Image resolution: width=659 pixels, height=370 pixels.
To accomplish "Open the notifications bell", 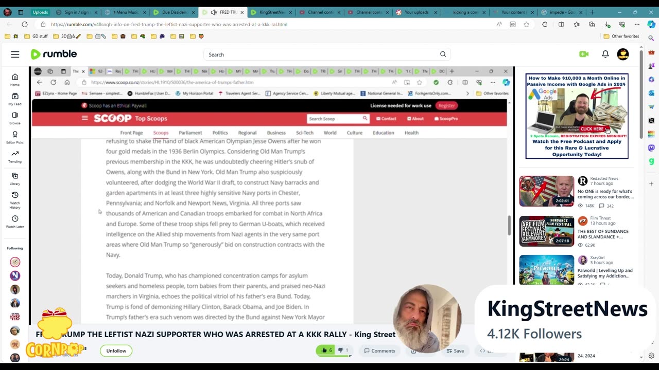I will pyautogui.click(x=605, y=54).
